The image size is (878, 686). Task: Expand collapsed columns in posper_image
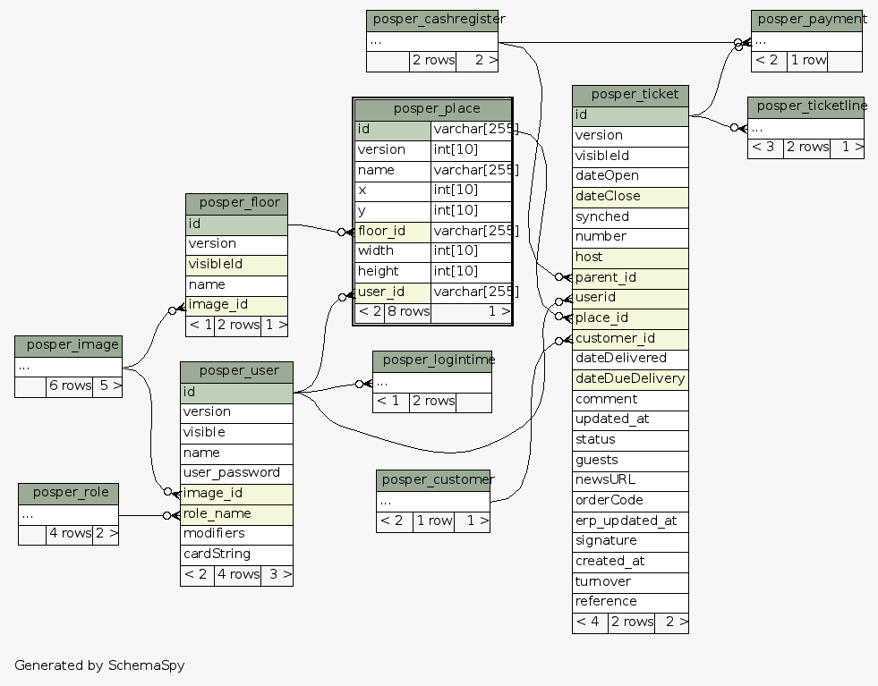coord(68,367)
